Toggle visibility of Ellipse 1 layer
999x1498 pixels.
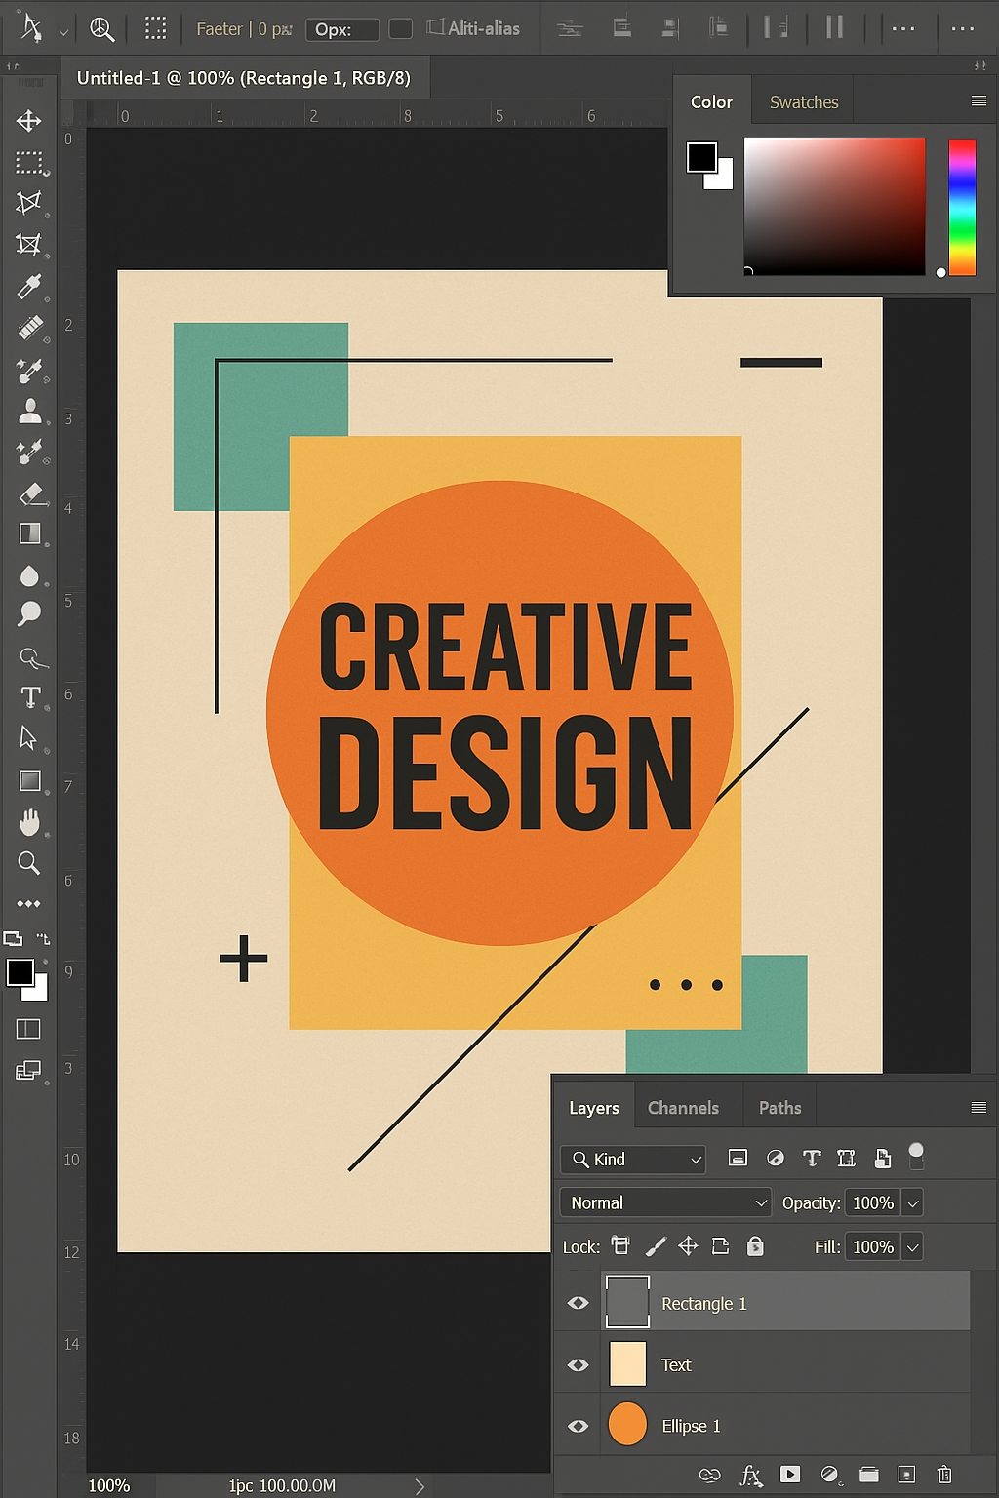tap(579, 1426)
